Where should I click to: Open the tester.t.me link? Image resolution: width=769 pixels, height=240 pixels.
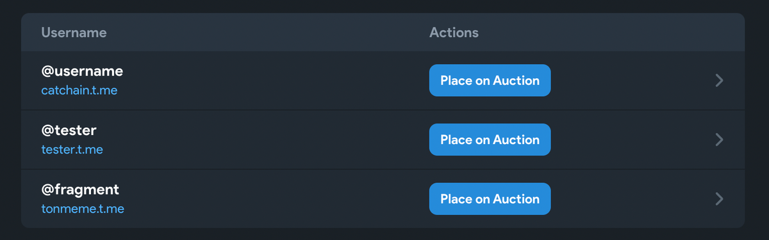click(72, 150)
